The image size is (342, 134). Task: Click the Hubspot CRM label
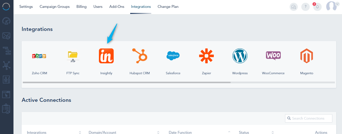140,73
